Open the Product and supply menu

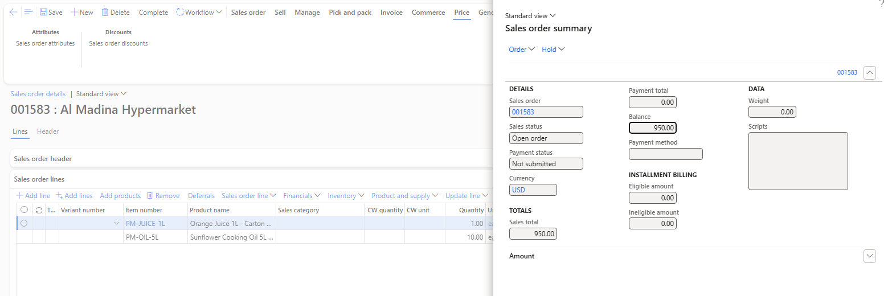pyautogui.click(x=405, y=196)
